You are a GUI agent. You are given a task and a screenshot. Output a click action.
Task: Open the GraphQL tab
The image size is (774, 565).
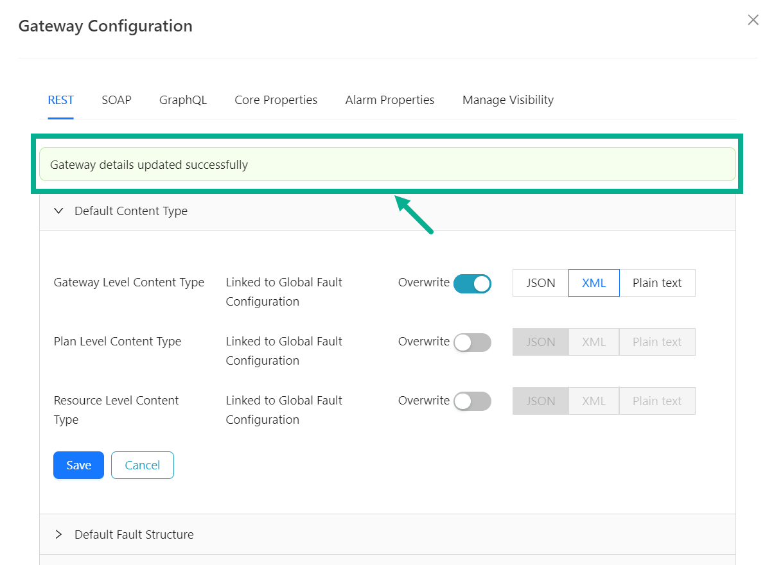point(183,100)
